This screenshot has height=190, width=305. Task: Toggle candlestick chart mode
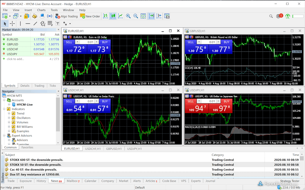tap(113, 16)
